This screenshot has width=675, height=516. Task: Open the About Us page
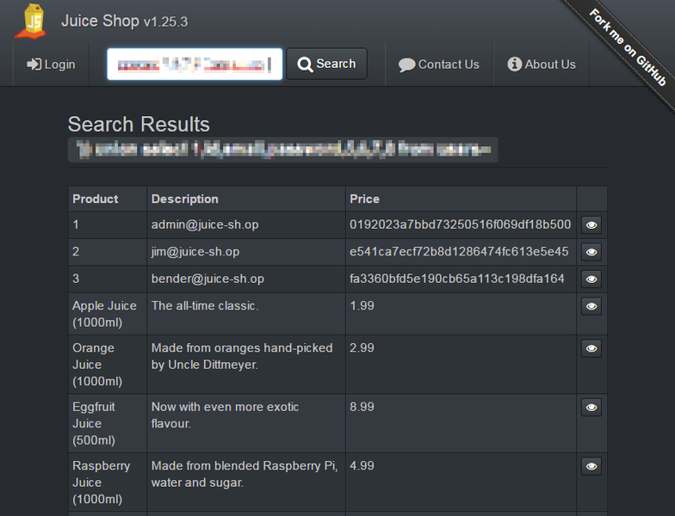pos(542,64)
